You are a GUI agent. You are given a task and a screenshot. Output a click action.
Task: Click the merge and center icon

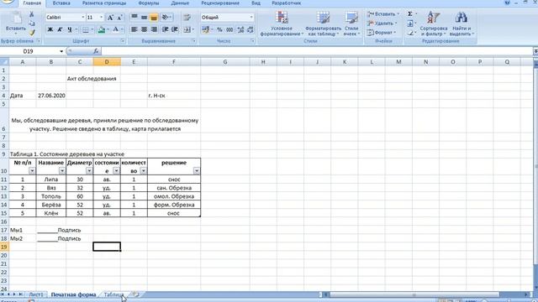[x=187, y=30]
